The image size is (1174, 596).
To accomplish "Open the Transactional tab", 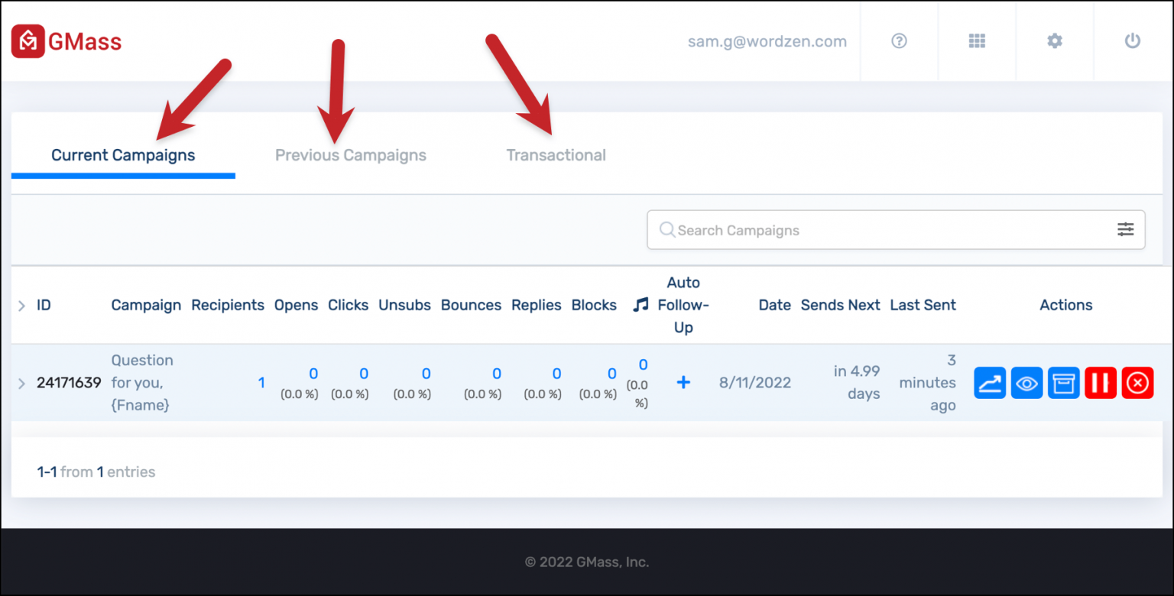I will (556, 154).
